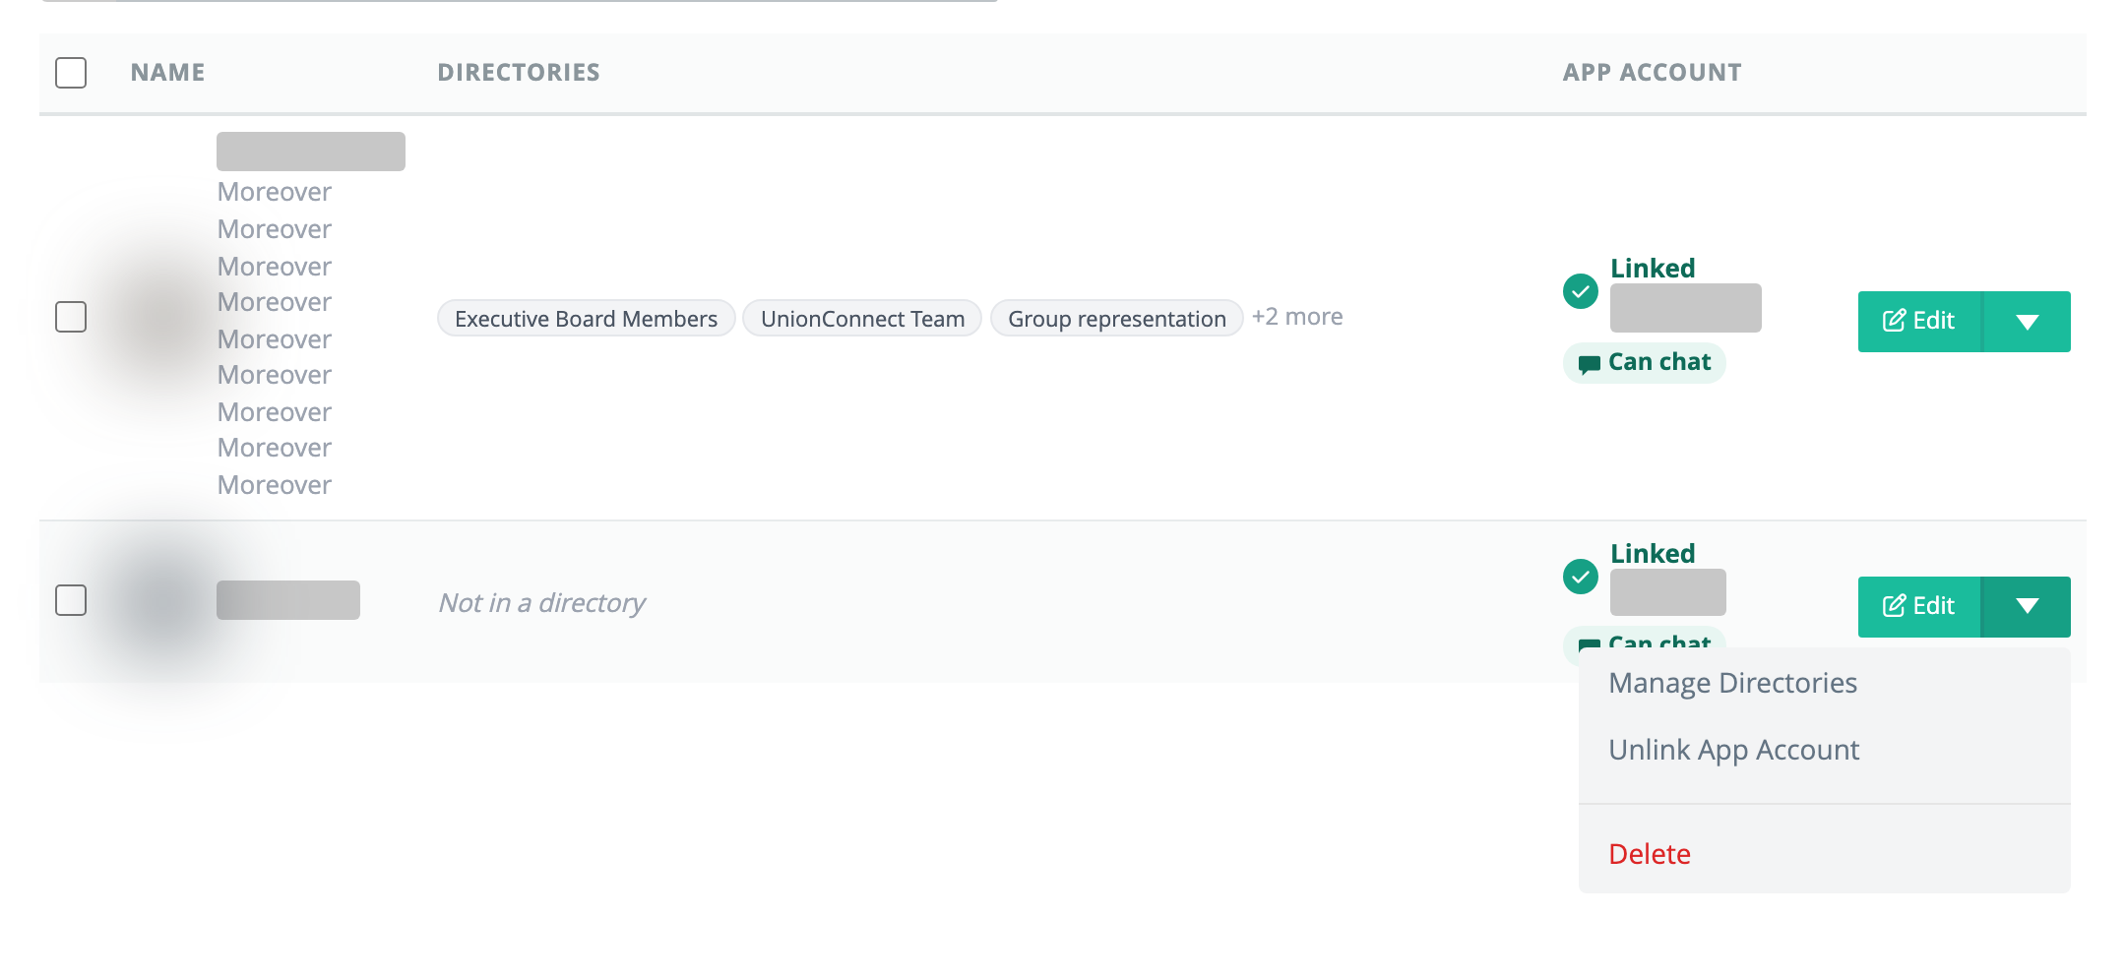The width and height of the screenshot is (2126, 978).
Task: Open the Group representation directory tag
Action: 1117,319
